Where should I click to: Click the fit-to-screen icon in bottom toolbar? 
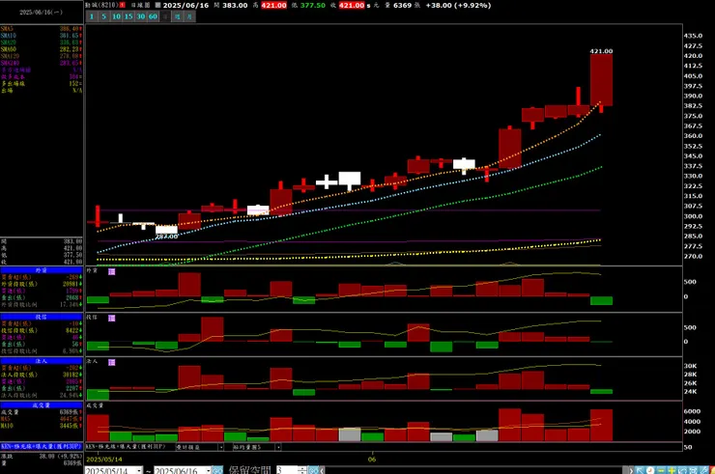[693, 470]
